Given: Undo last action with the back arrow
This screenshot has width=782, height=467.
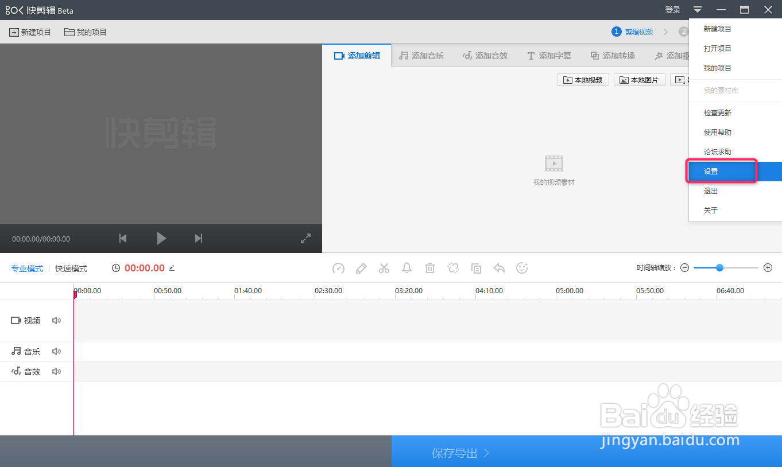Looking at the screenshot, I should tap(499, 268).
